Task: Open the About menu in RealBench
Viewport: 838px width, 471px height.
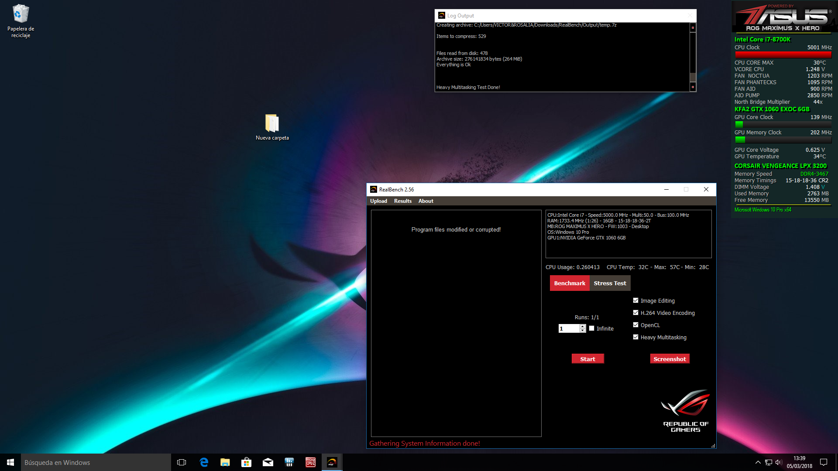Action: (426, 201)
